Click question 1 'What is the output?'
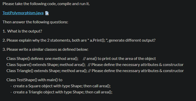Viewport: 196px width, 101px height. 22,31
